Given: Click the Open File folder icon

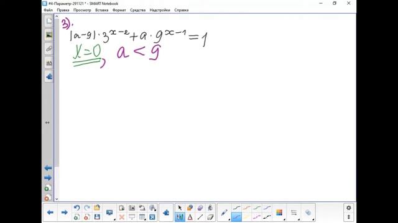Looking at the screenshot, I should [x=97, y=208].
